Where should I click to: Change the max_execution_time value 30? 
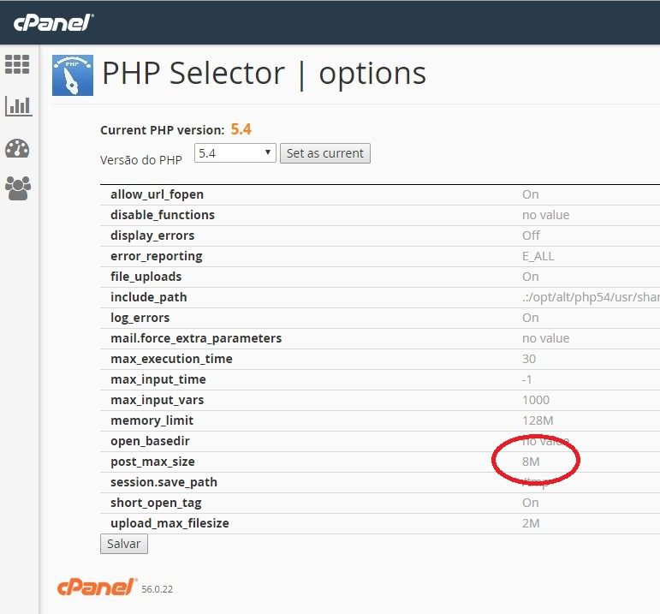point(529,359)
